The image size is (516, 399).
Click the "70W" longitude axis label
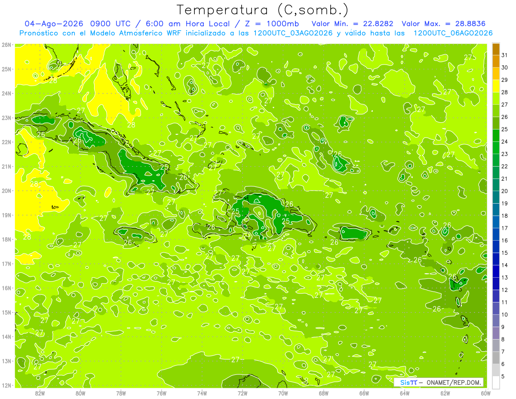(283, 393)
